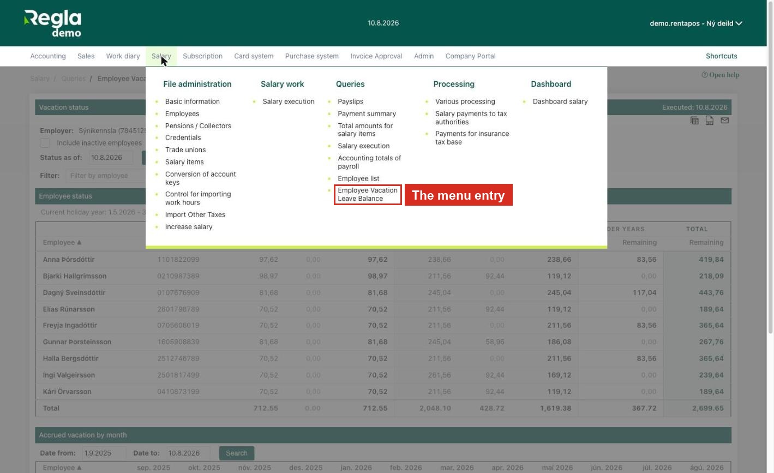Click the Date to field in Accrued vacation

[188, 453]
